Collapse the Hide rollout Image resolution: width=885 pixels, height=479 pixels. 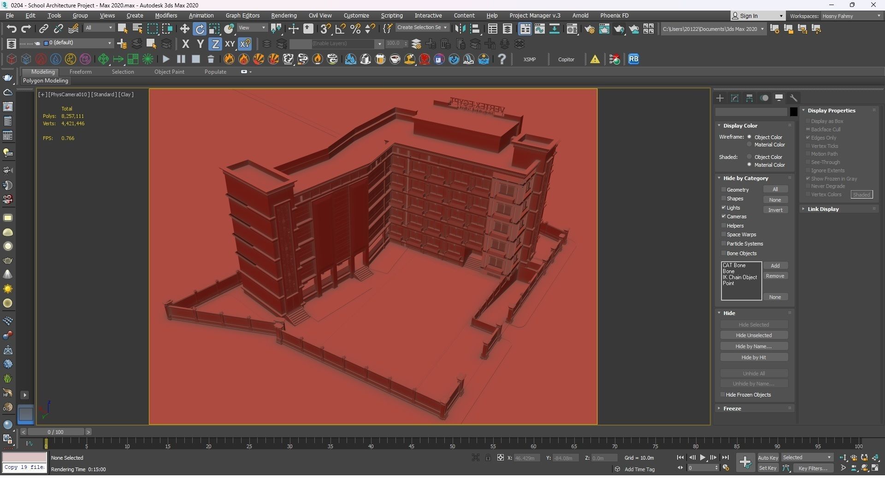pyautogui.click(x=729, y=313)
